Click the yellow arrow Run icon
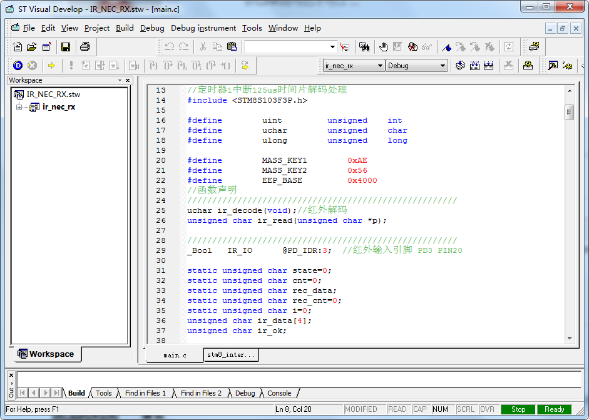 [51, 65]
